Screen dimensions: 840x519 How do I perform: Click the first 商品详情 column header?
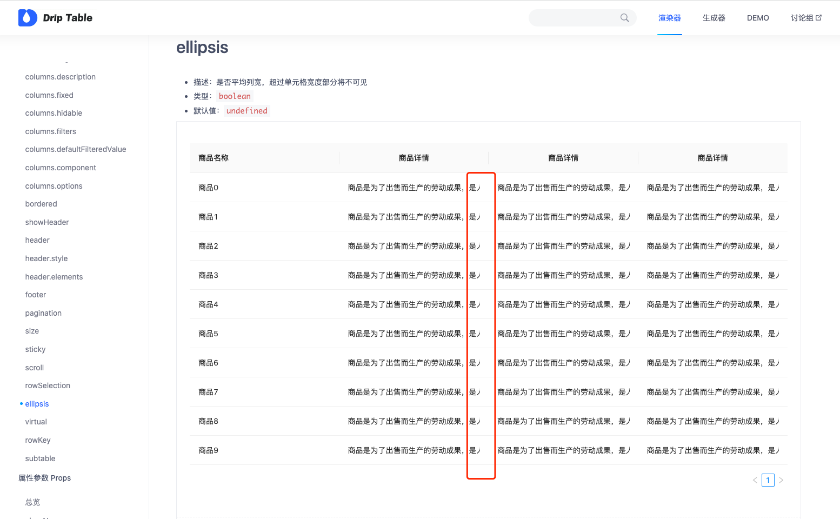coord(414,158)
